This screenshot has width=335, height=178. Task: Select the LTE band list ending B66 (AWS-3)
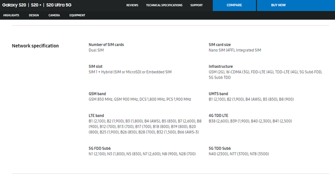point(145,126)
